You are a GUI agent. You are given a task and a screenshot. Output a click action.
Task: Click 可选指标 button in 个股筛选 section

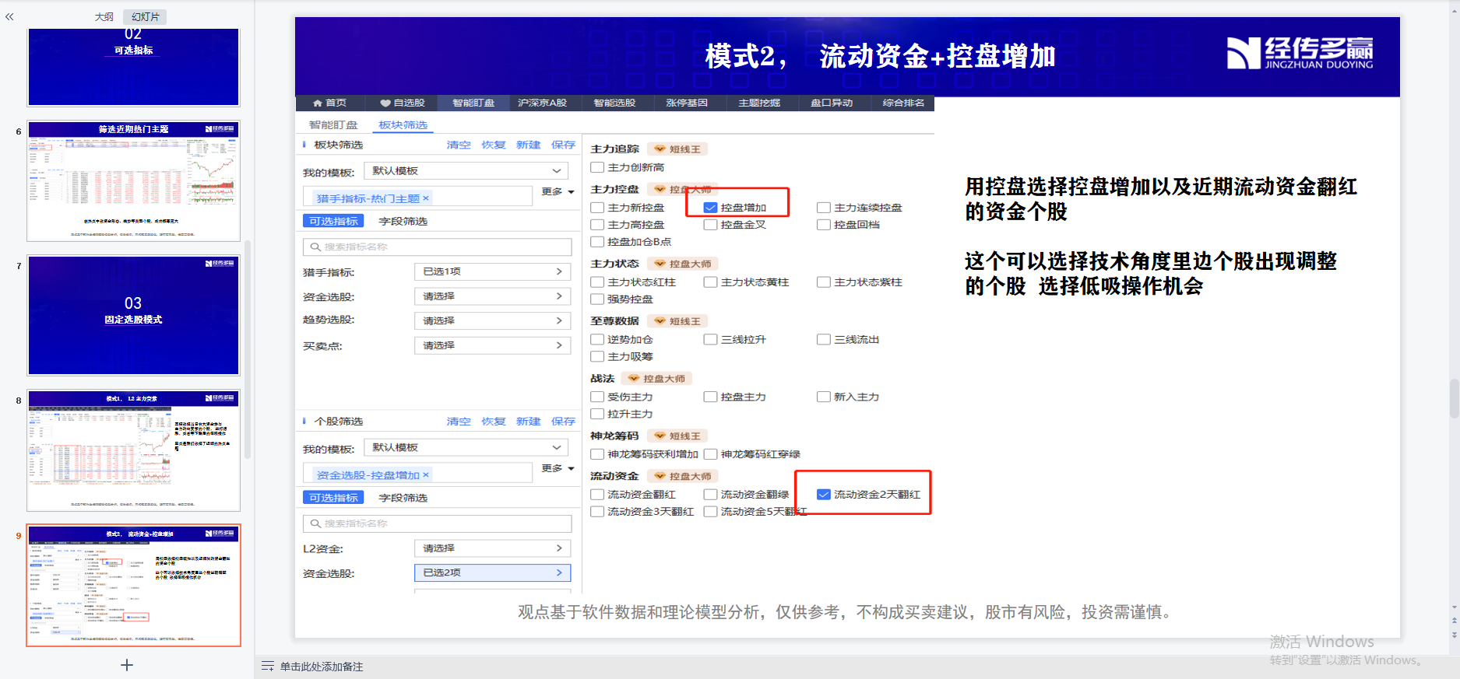[x=333, y=498]
